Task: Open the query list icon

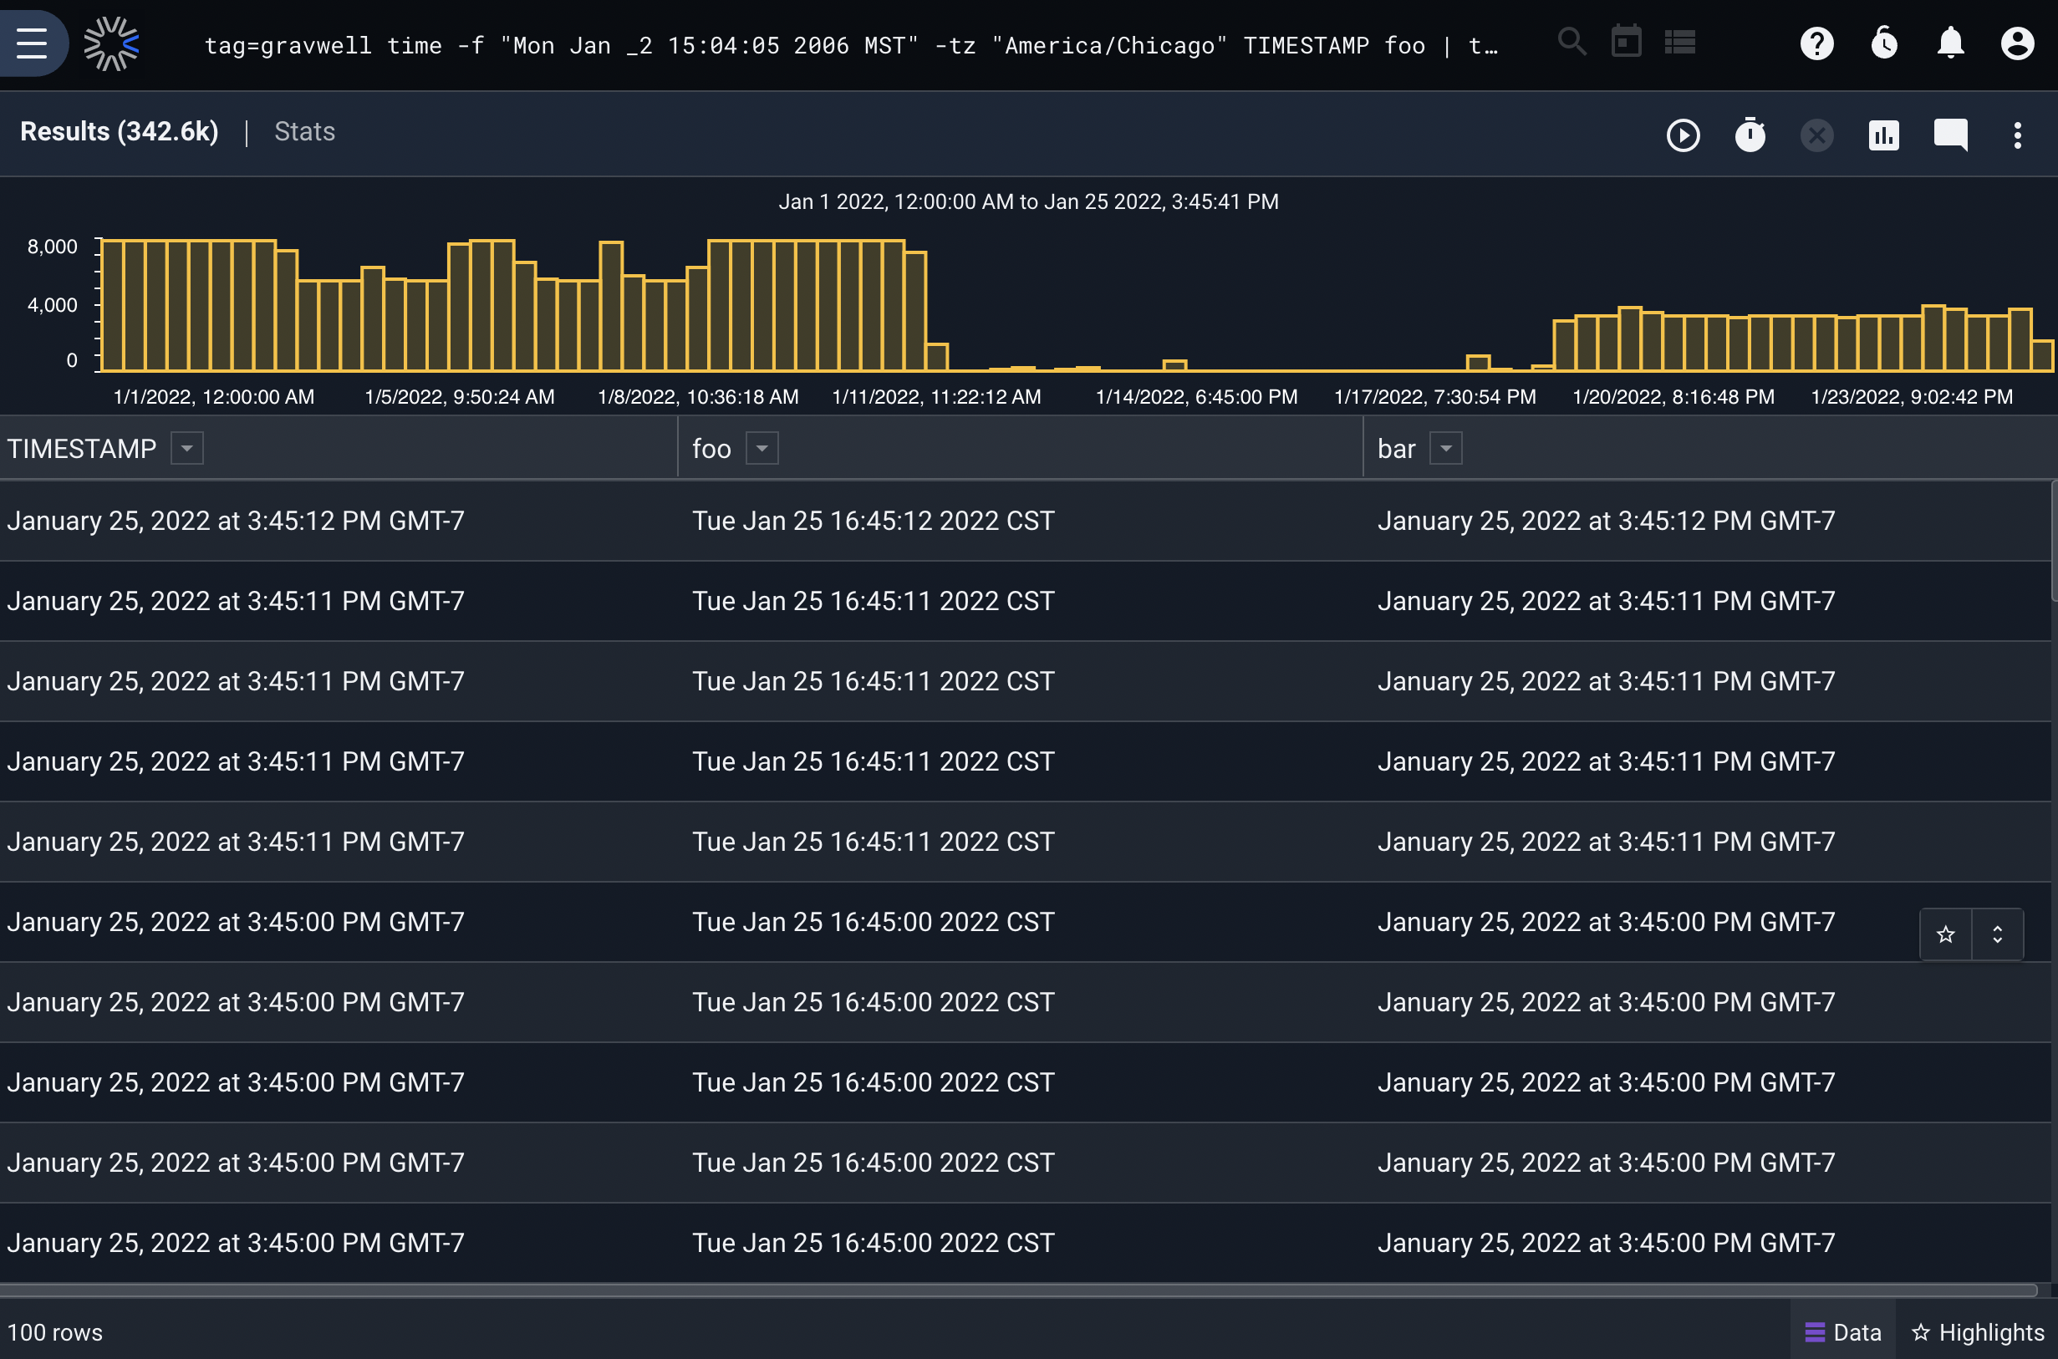Action: (x=1680, y=42)
